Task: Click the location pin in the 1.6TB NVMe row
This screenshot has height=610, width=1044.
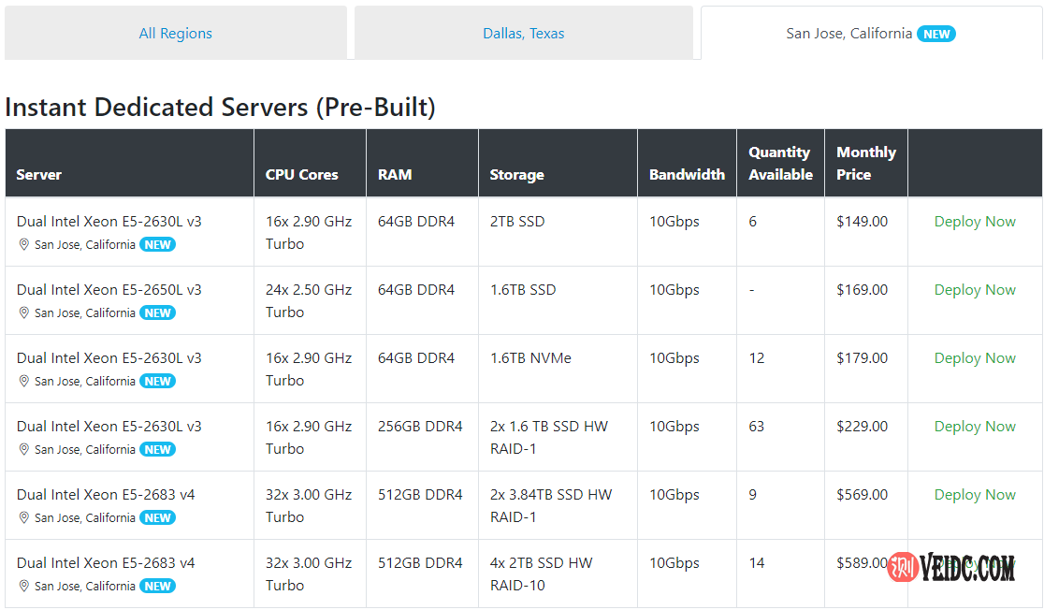Action: click(x=24, y=382)
